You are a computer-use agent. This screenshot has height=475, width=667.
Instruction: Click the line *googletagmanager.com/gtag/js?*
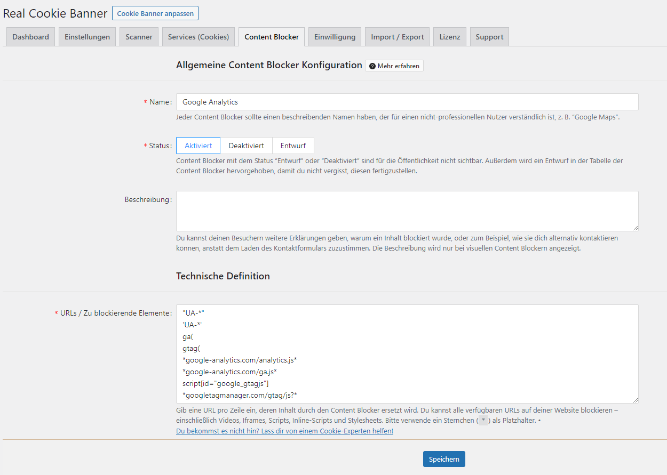[x=240, y=395]
